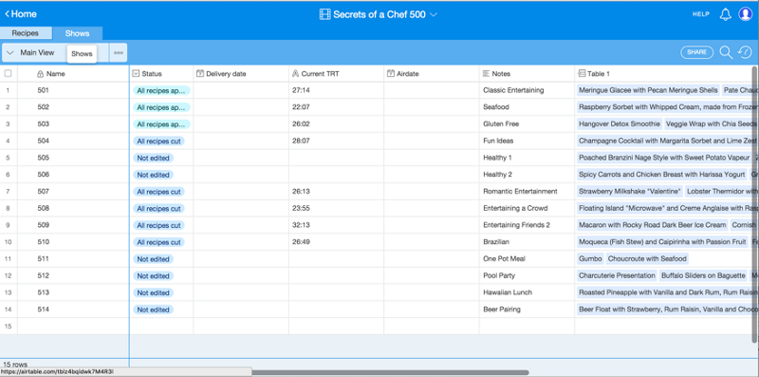Open the user account avatar
759x377 pixels.
(745, 14)
